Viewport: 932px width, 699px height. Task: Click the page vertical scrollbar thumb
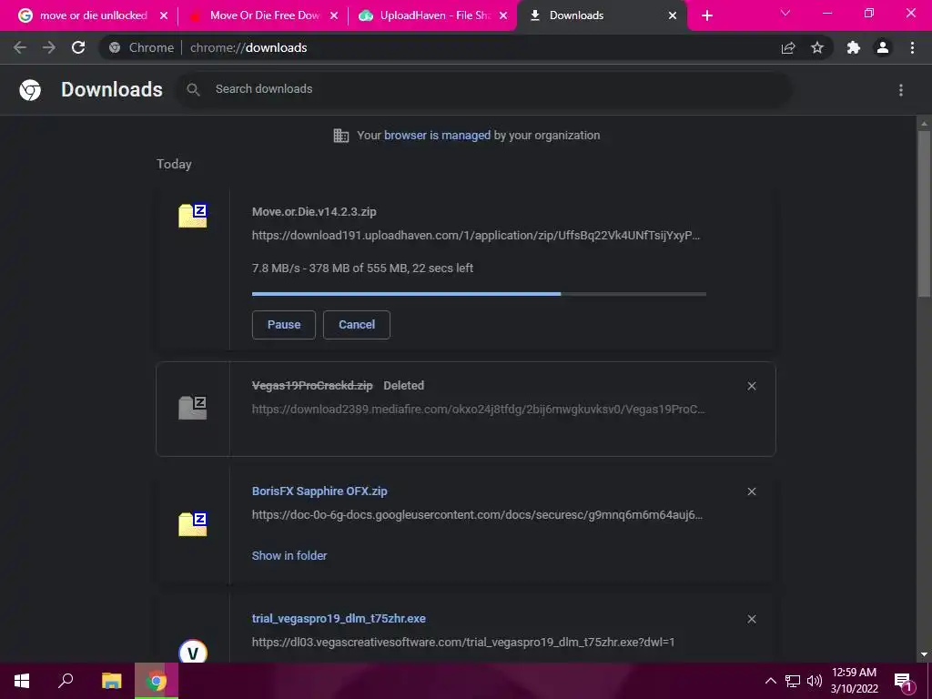click(924, 213)
